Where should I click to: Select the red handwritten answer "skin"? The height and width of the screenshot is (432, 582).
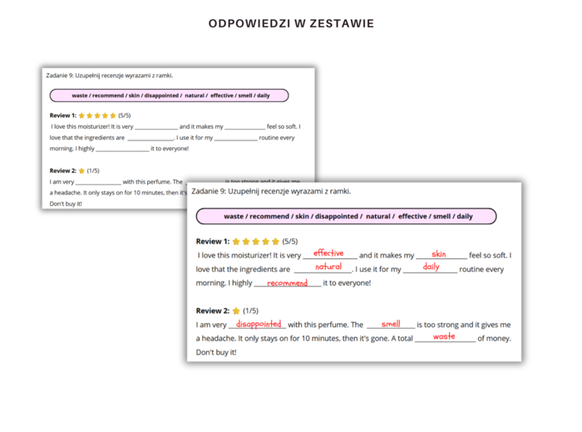[439, 254]
